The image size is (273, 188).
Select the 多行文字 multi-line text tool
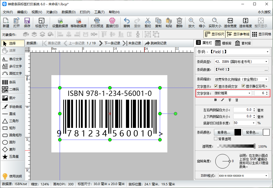(12, 66)
